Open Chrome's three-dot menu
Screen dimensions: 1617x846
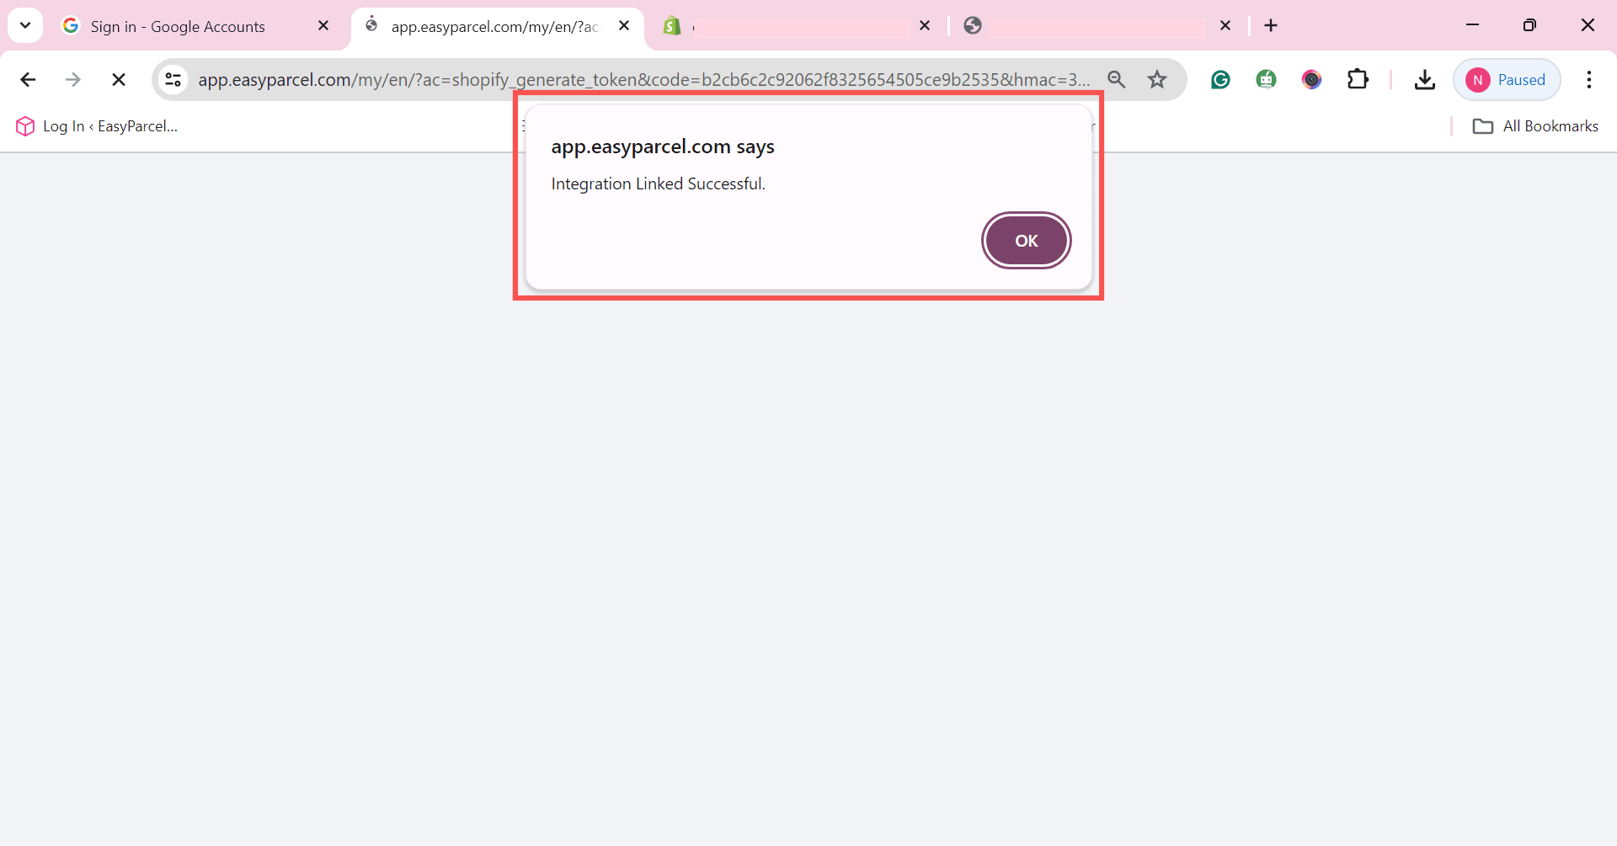1589,79
